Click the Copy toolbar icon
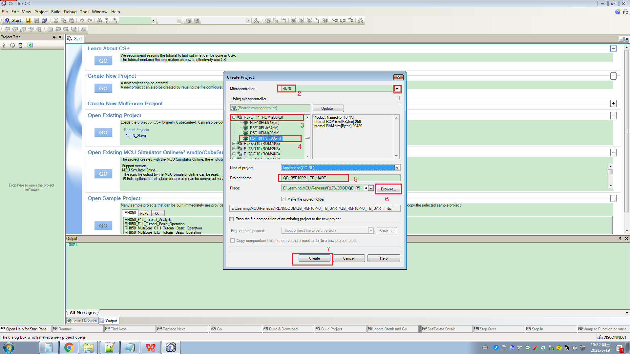This screenshot has height=354, width=630. pos(64,20)
